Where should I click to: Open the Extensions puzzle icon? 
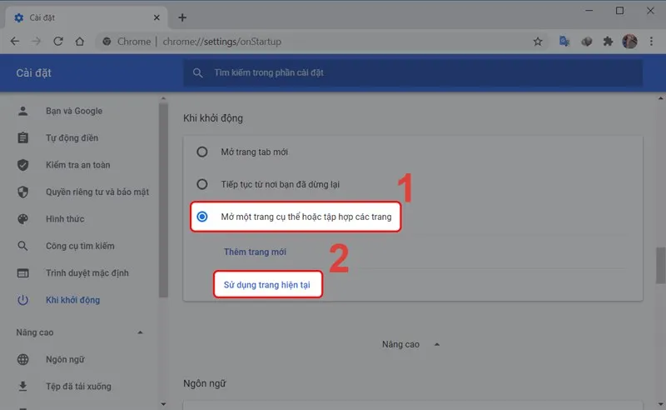pyautogui.click(x=608, y=42)
